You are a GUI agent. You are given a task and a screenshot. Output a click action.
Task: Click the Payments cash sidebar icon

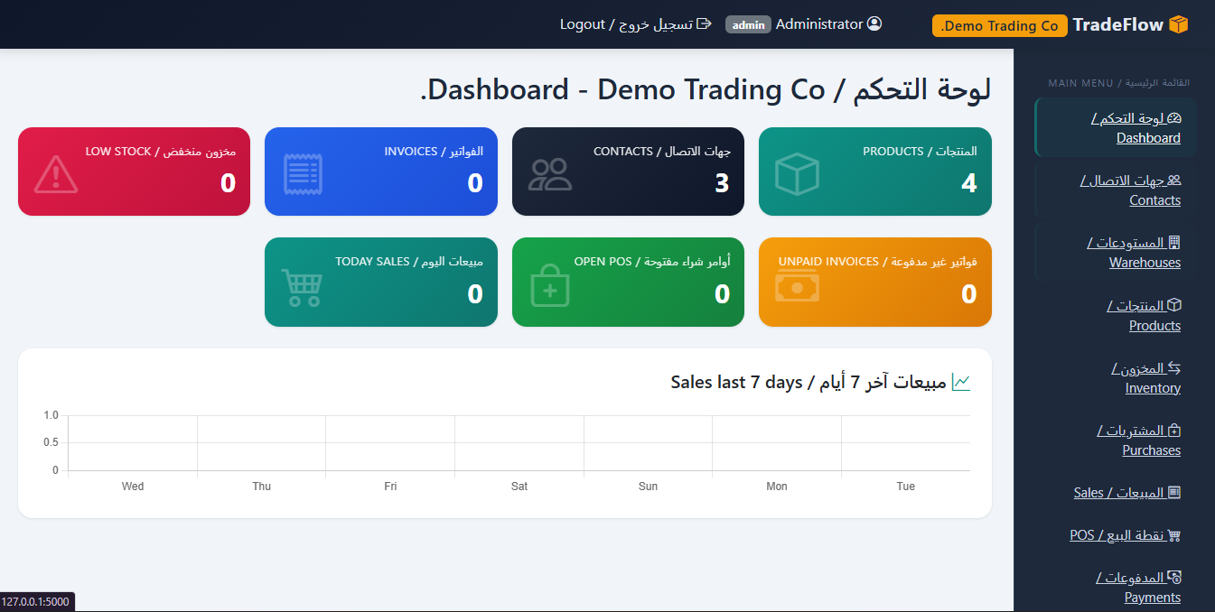pyautogui.click(x=1174, y=577)
